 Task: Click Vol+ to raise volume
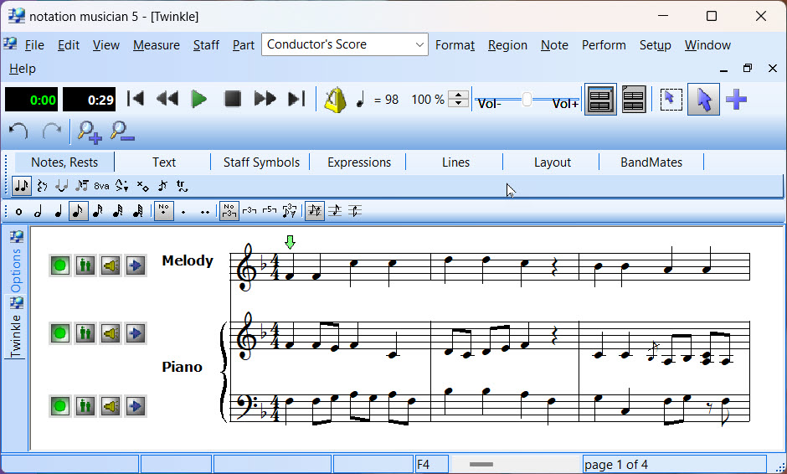565,104
